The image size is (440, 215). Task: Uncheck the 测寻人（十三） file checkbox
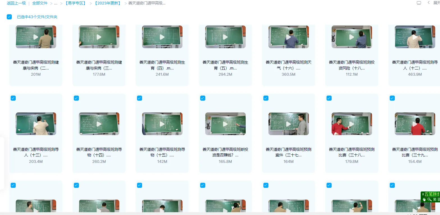13,98
